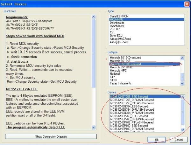The width and height of the screenshot is (191, 145).
Task: Choose Texas Instruments subtype
Action: [145, 83]
